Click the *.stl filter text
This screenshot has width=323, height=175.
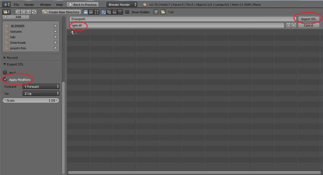click(171, 12)
